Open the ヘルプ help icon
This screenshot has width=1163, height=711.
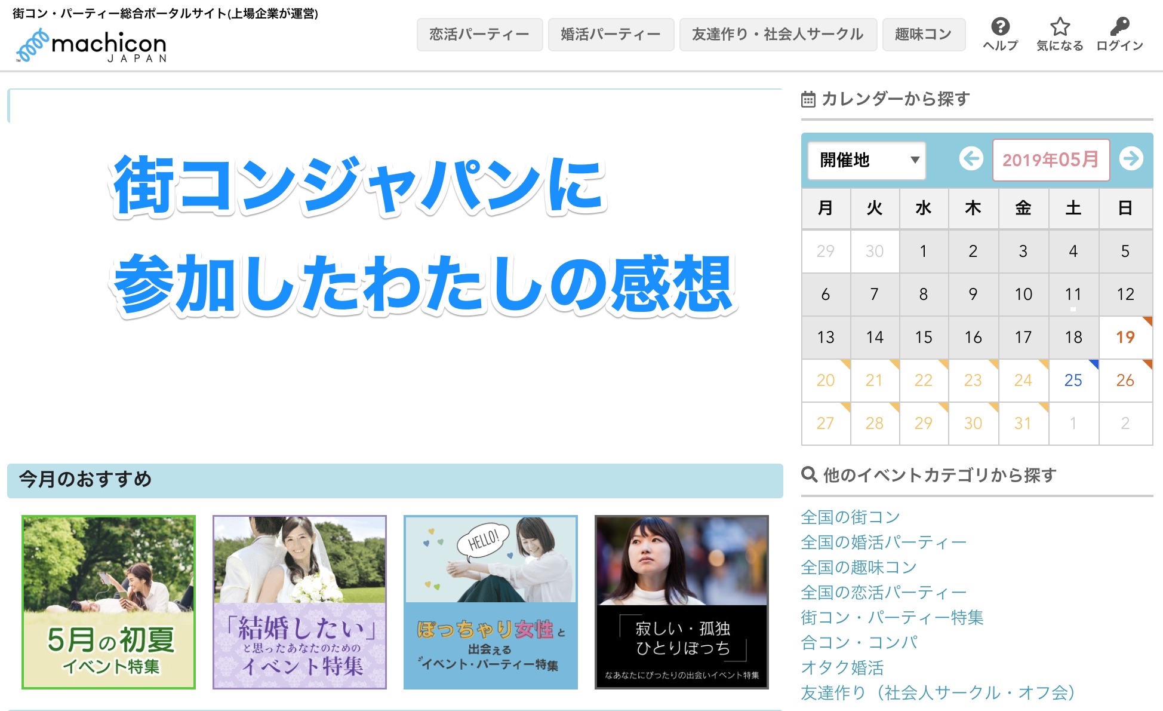1000,35
